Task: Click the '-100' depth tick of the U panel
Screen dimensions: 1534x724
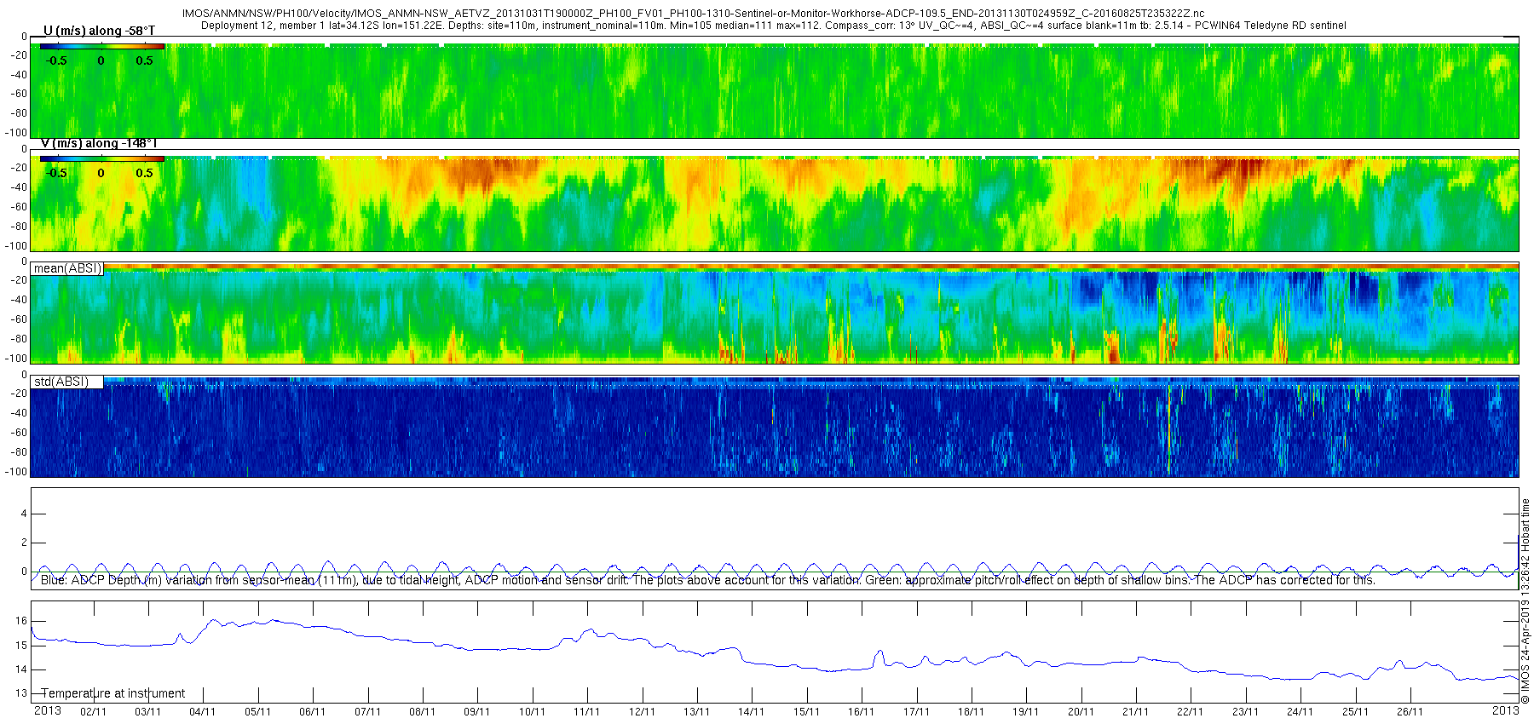Action: click(x=17, y=133)
